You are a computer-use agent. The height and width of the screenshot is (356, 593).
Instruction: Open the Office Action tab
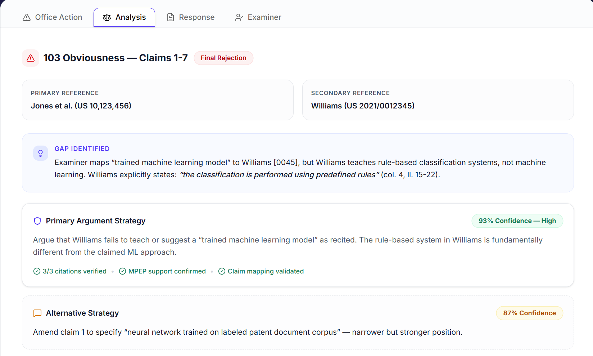[53, 17]
